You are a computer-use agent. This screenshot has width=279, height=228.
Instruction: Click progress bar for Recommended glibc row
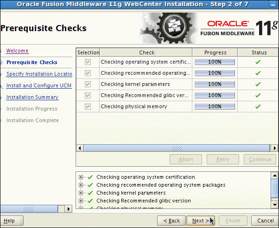point(215,95)
